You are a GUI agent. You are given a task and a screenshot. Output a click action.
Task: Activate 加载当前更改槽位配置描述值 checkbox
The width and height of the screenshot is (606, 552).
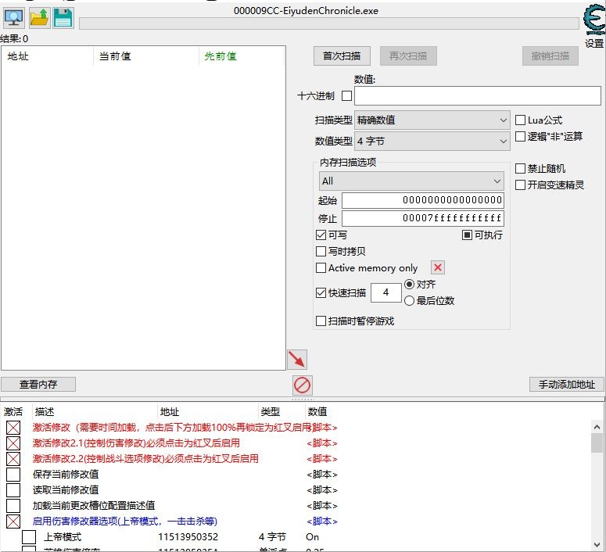(x=13, y=506)
